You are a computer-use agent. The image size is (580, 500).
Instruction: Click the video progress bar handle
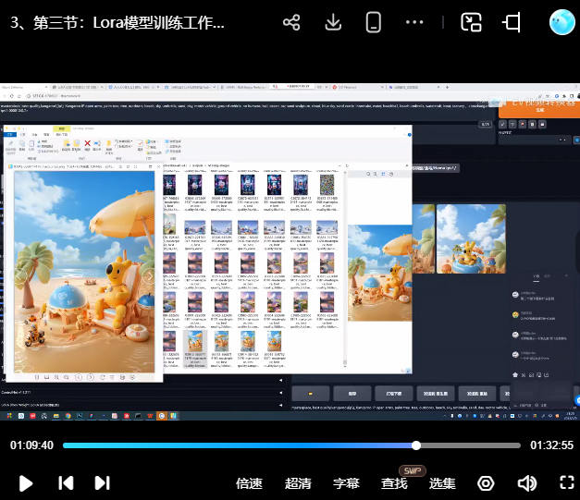click(x=416, y=445)
